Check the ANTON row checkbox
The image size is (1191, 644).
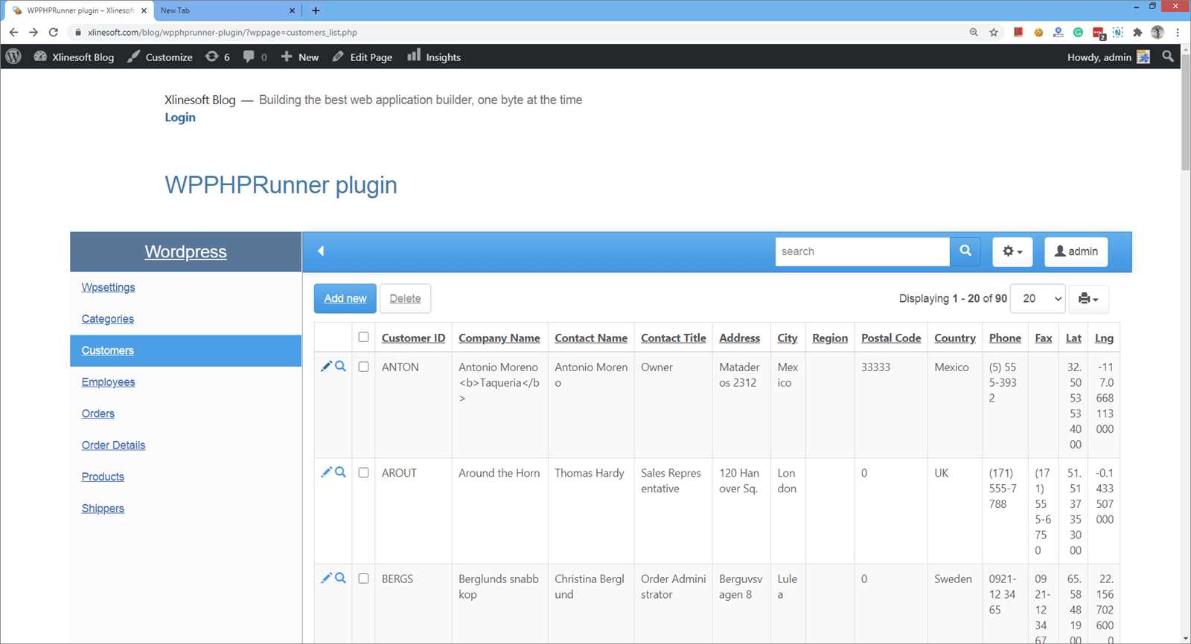pos(363,367)
